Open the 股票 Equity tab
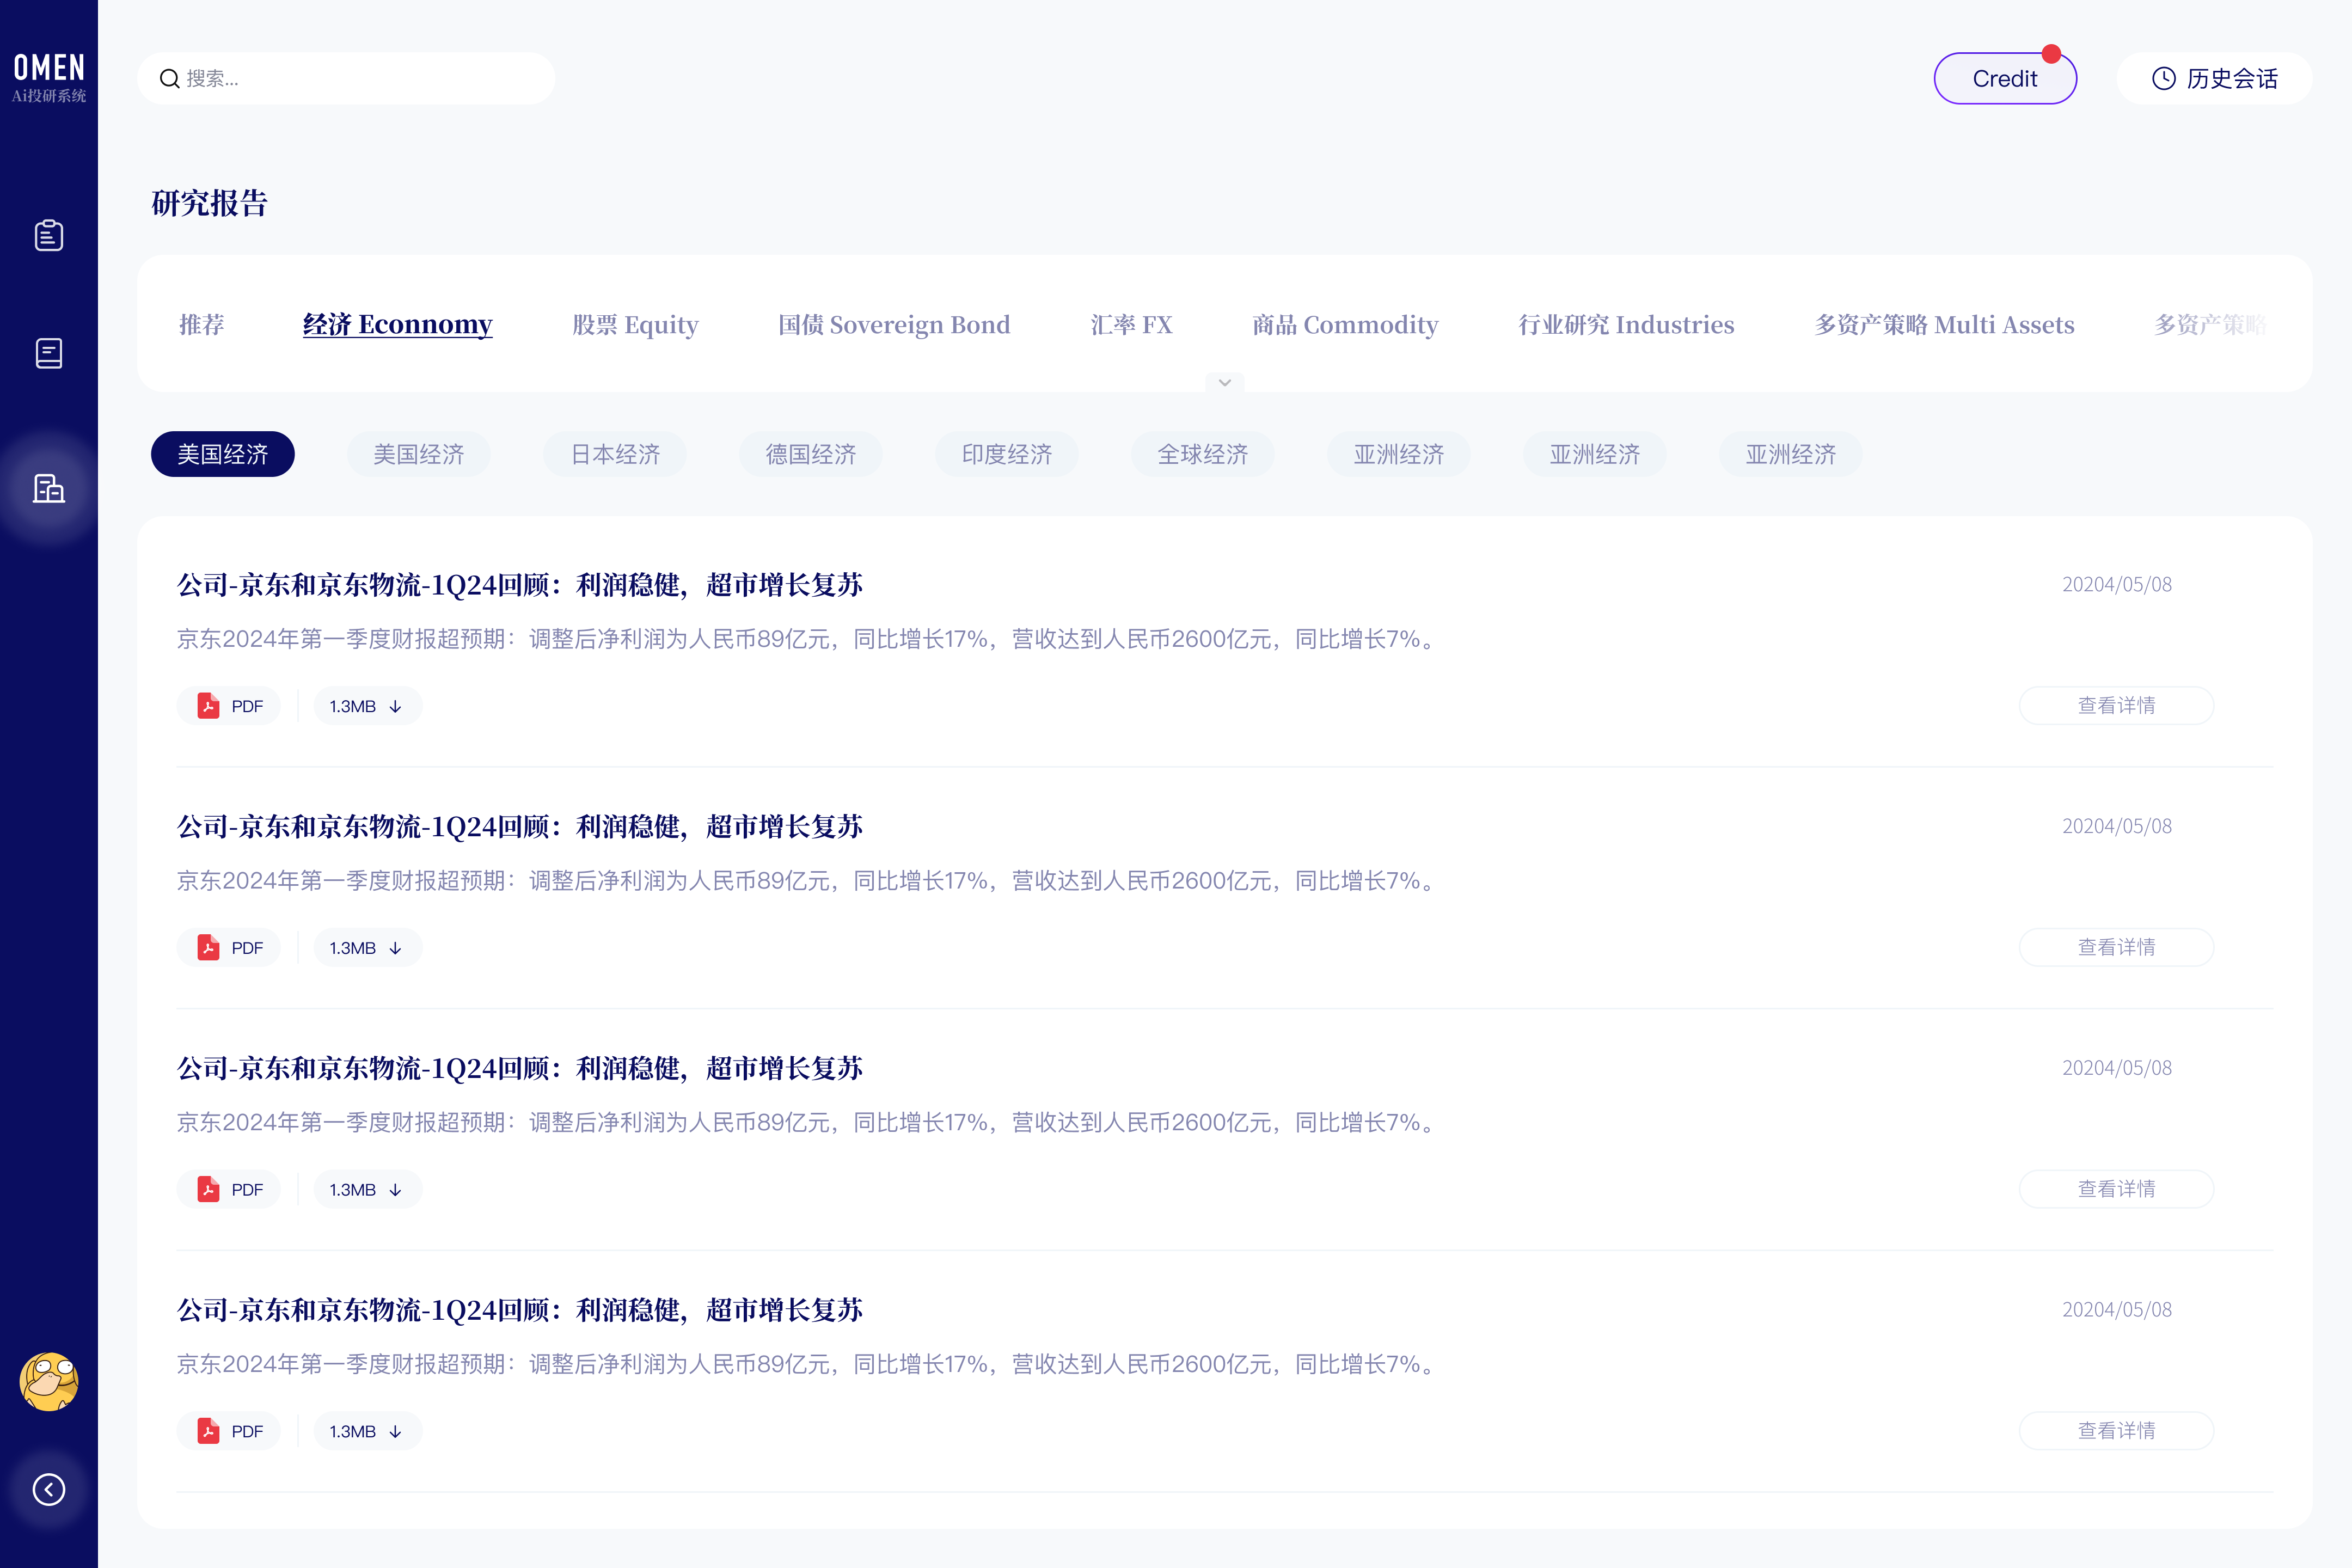The image size is (2352, 1568). [x=635, y=324]
